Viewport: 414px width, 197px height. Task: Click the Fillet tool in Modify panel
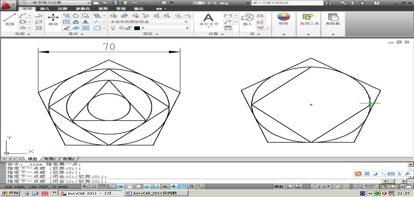coord(97,28)
